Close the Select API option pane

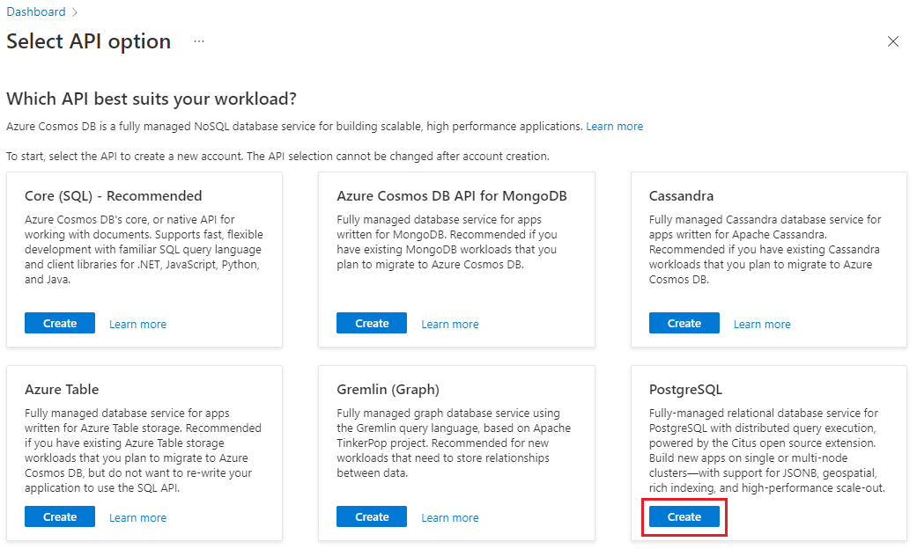[893, 41]
